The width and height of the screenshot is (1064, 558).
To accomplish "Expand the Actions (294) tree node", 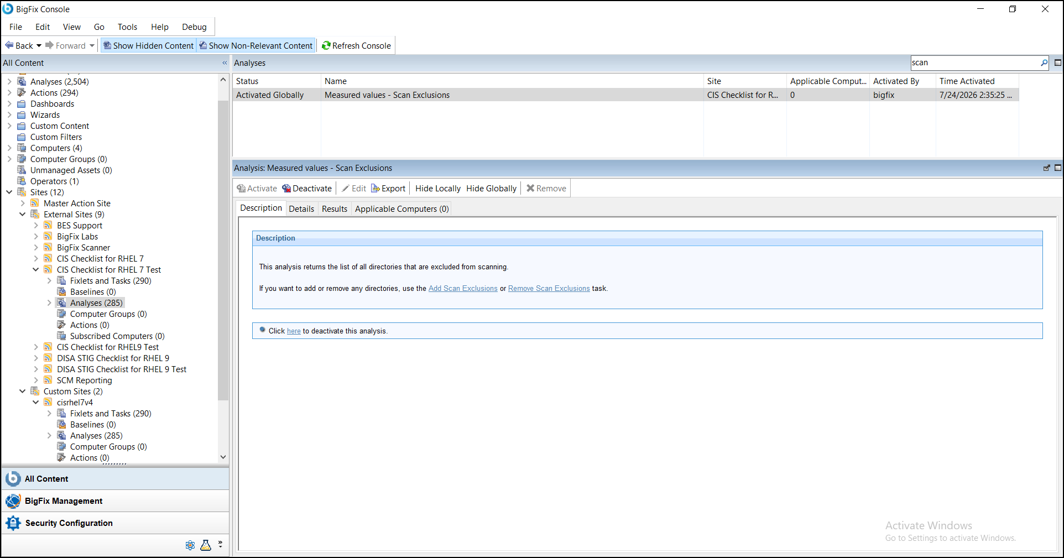I will coord(9,93).
